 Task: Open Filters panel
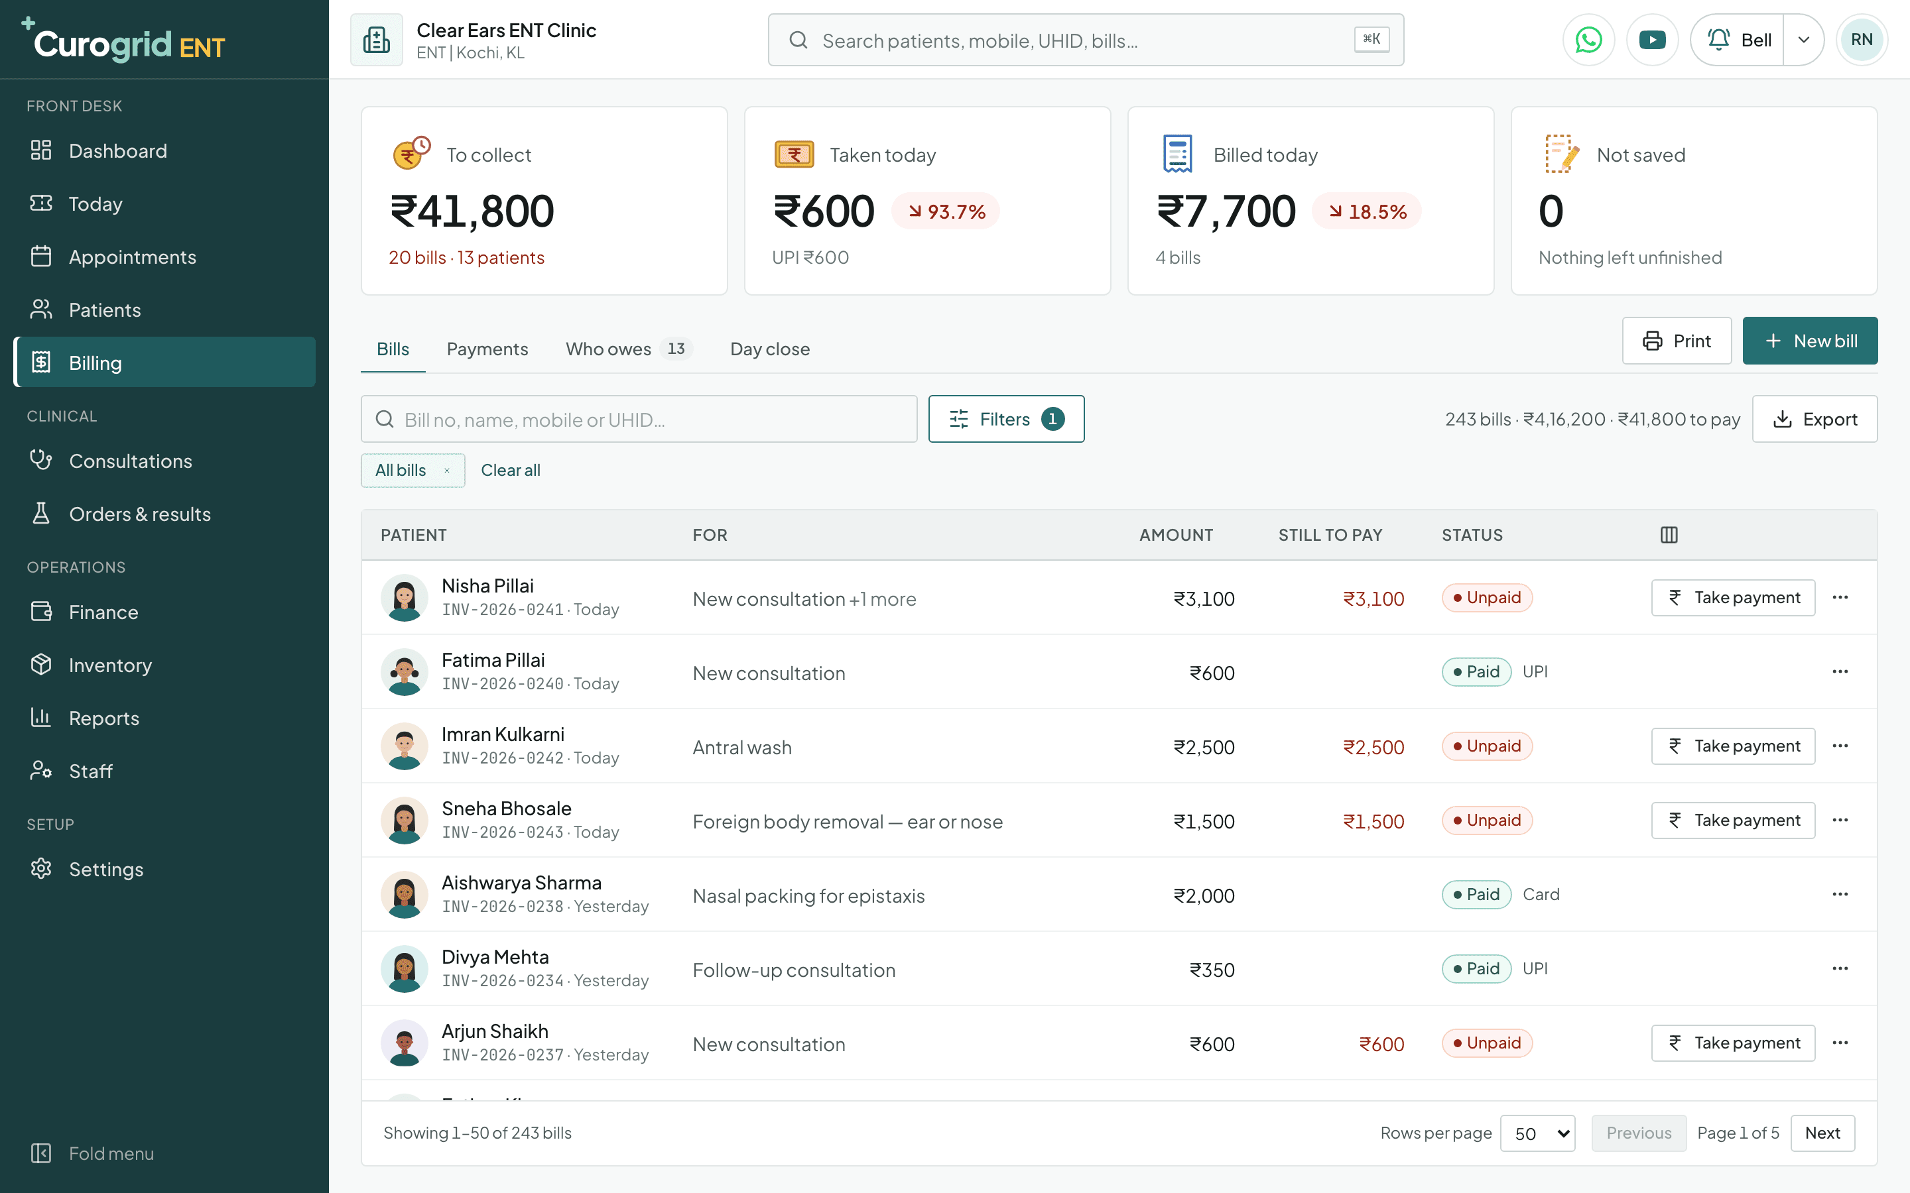1006,419
